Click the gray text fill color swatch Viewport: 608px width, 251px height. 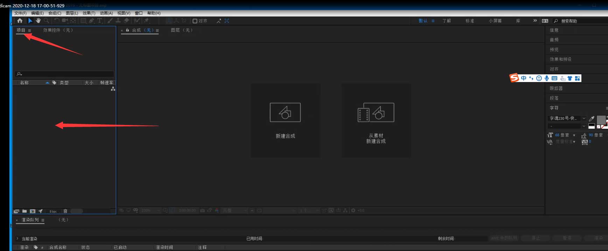601,120
